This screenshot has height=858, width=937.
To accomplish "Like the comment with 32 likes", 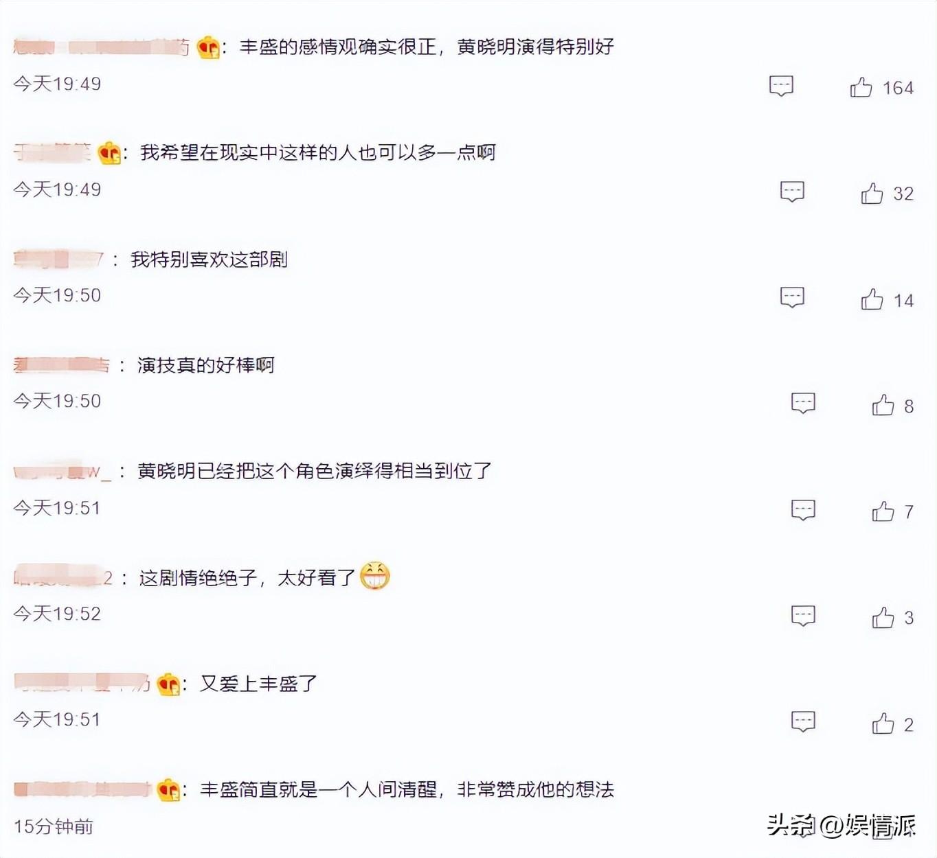I will pos(872,194).
